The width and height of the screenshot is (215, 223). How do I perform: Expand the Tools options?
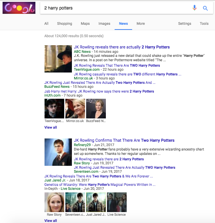[204, 24]
